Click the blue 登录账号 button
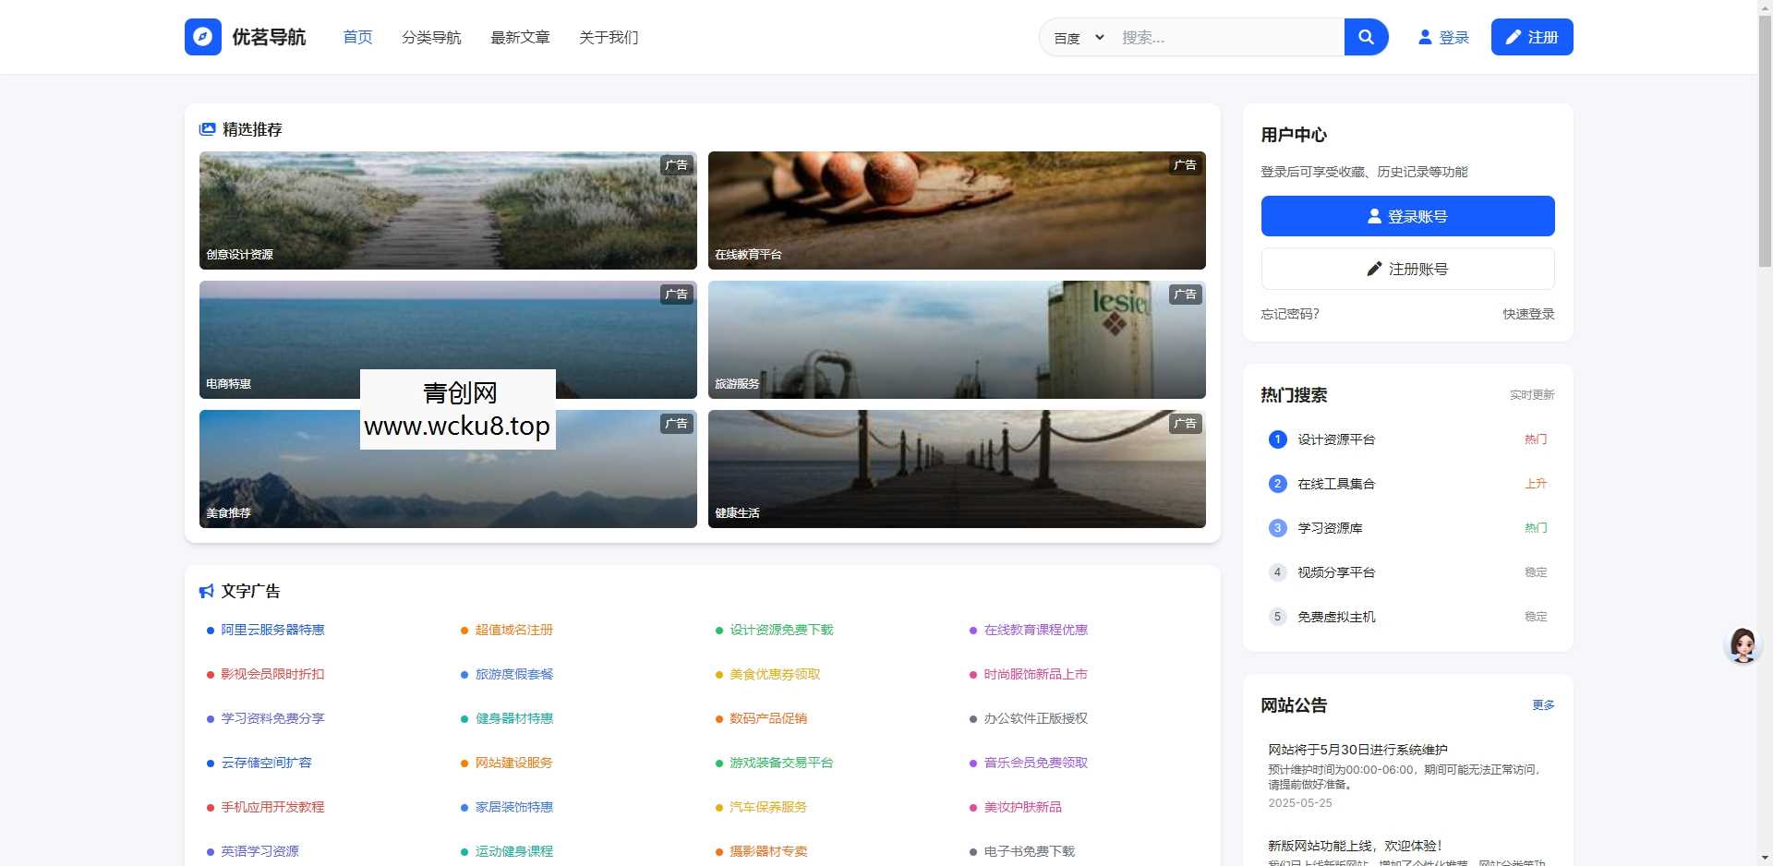The image size is (1773, 866). (1407, 216)
